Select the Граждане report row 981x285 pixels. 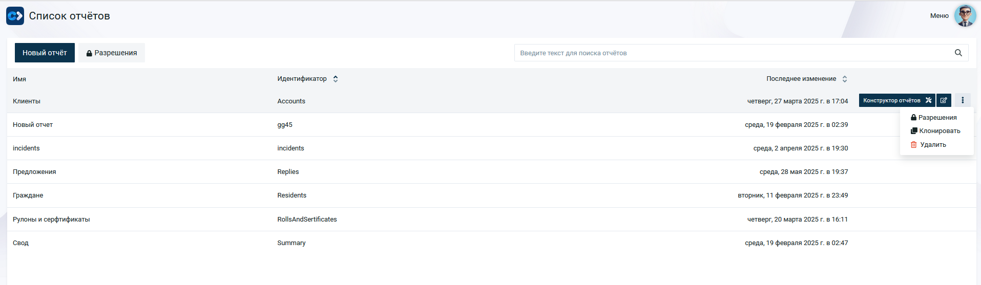[491, 195]
